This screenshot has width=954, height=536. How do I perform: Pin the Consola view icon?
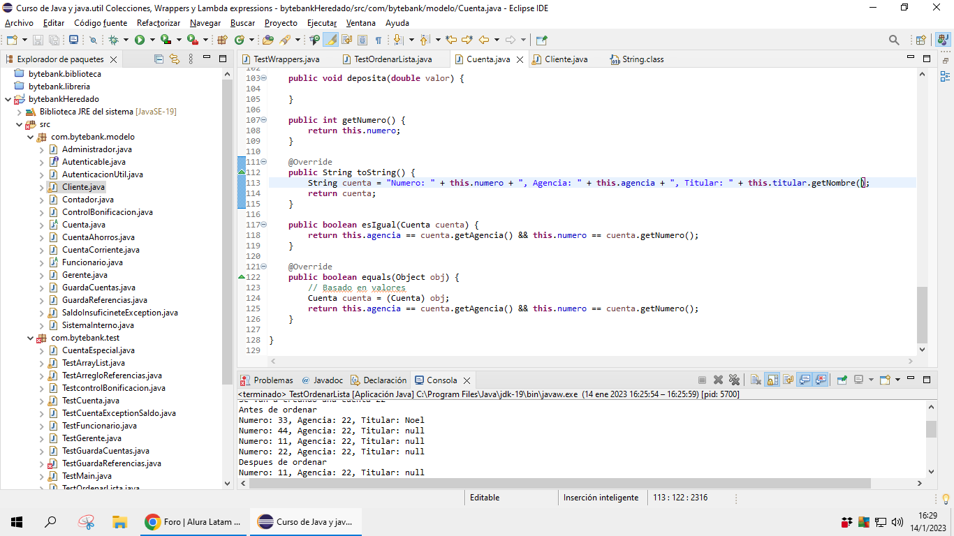(x=842, y=380)
